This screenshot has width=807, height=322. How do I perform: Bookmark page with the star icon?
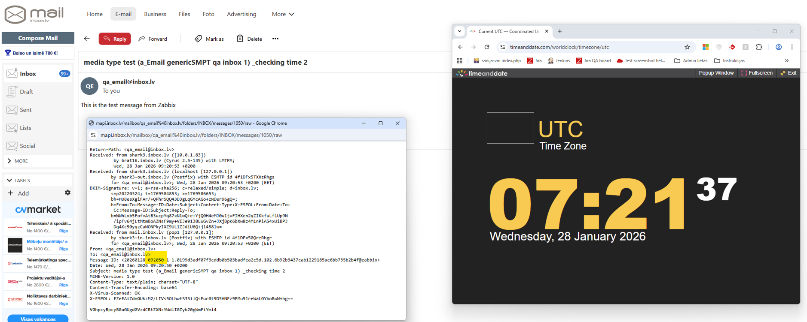(687, 47)
